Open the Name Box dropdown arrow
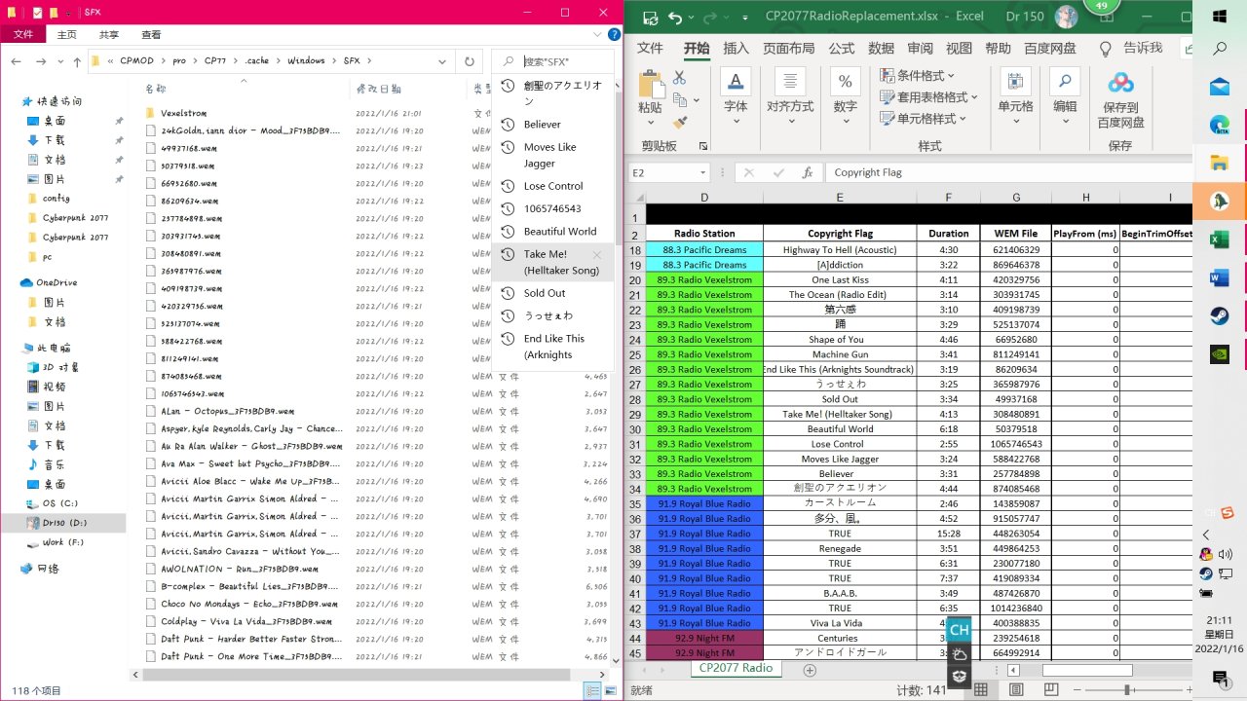Image resolution: width=1247 pixels, height=701 pixels. (702, 172)
